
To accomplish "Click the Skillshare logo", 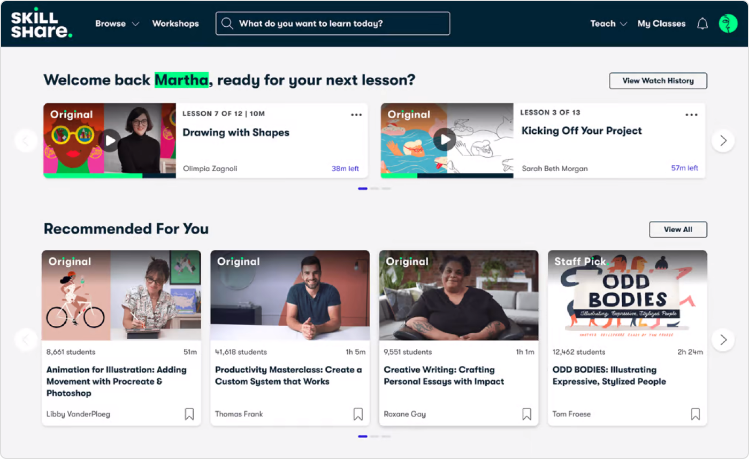I will point(41,24).
